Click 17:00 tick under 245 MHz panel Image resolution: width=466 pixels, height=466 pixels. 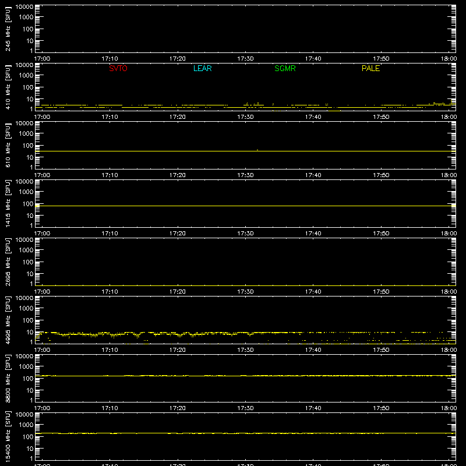click(x=42, y=59)
